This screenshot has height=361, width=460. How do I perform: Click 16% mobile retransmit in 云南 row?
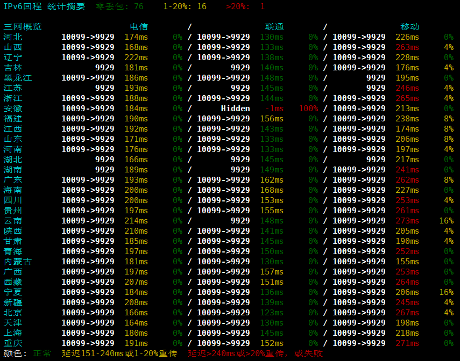point(447,221)
